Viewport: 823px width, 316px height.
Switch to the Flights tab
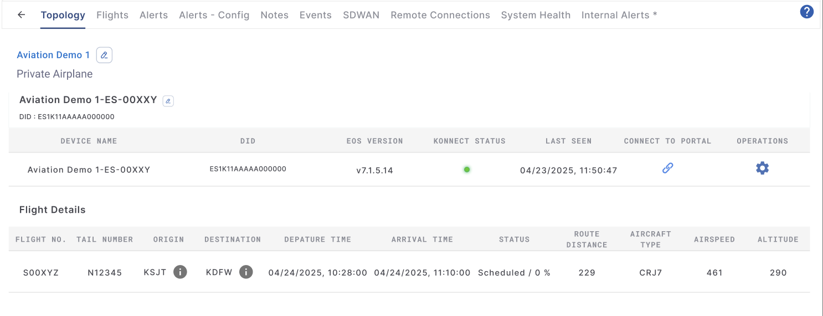(112, 15)
